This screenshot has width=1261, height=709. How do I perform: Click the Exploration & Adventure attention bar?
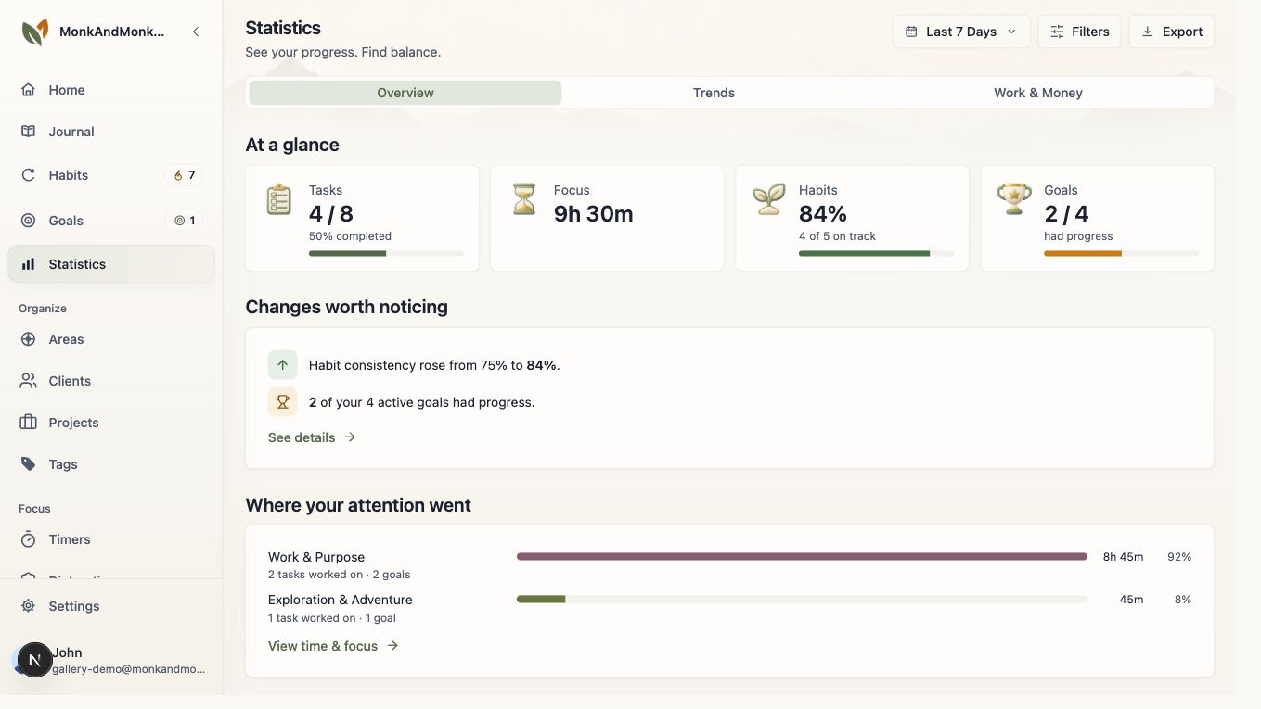click(802, 600)
